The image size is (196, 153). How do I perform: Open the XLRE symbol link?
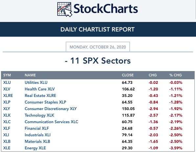pyautogui.click(x=8, y=96)
